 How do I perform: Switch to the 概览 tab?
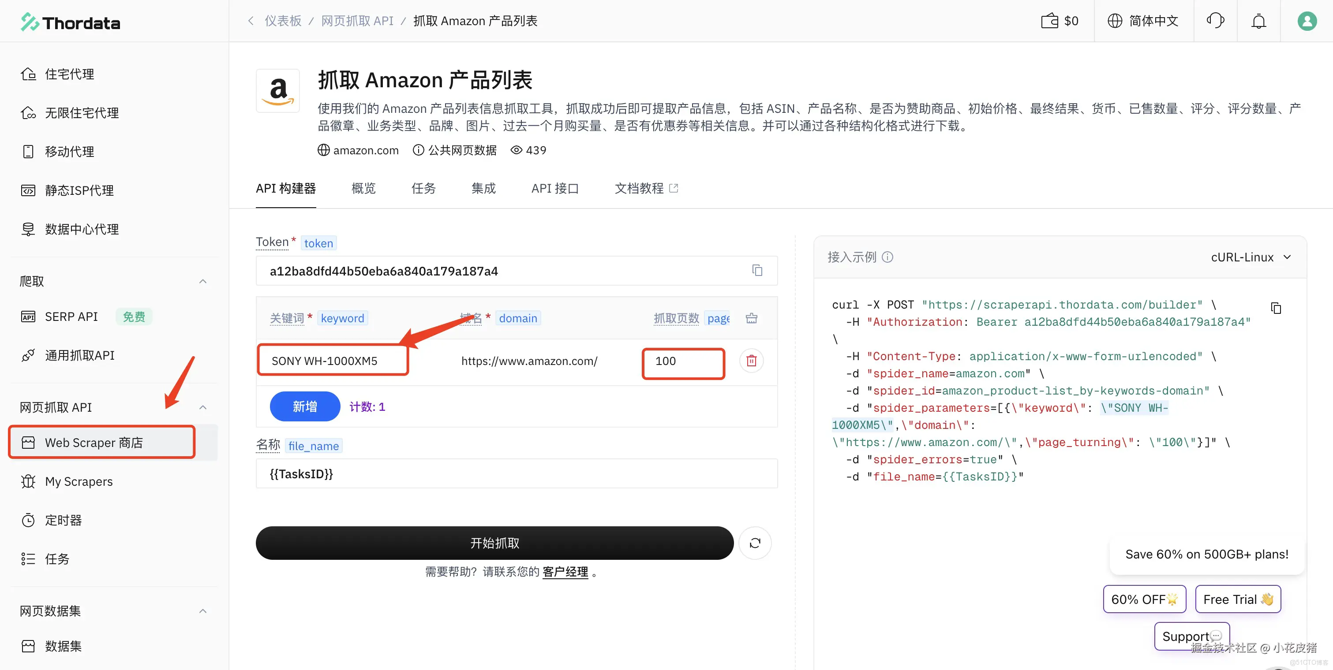363,188
